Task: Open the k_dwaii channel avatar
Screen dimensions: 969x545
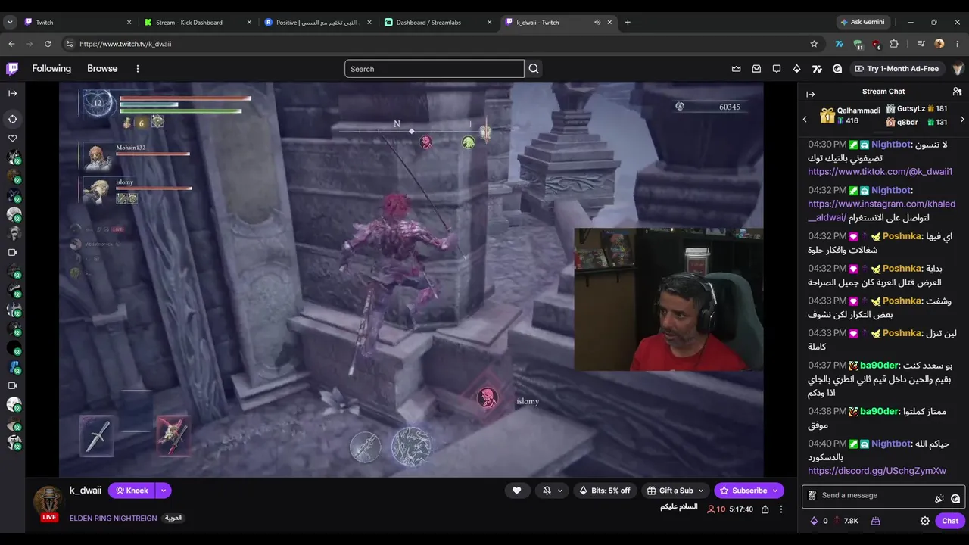Action: pos(48,501)
